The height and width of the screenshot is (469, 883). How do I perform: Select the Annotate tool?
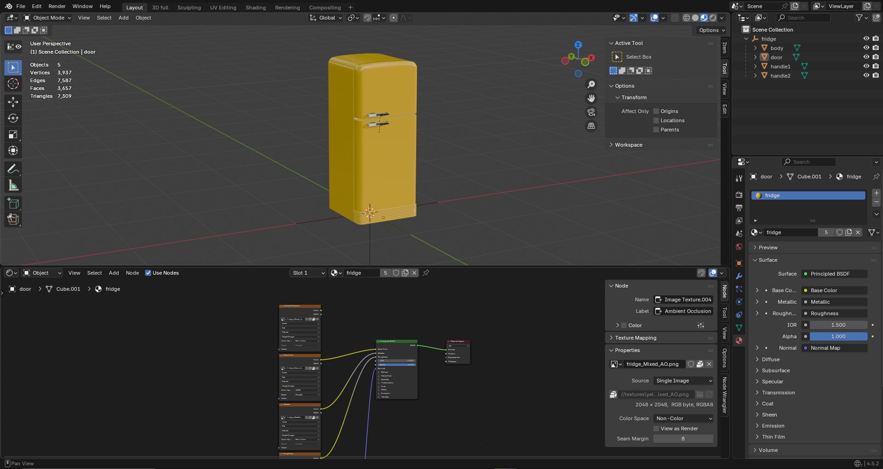pyautogui.click(x=13, y=169)
